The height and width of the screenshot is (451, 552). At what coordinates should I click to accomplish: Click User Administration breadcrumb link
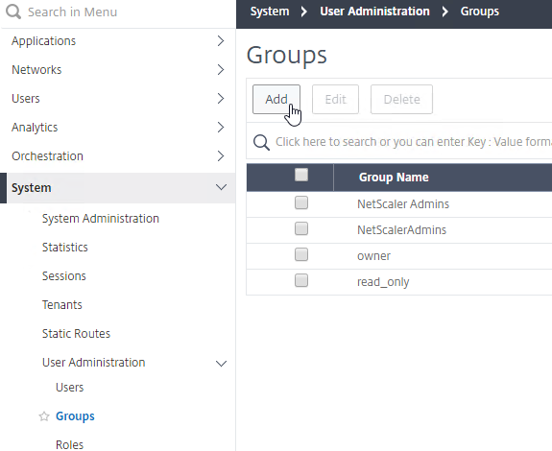374,12
